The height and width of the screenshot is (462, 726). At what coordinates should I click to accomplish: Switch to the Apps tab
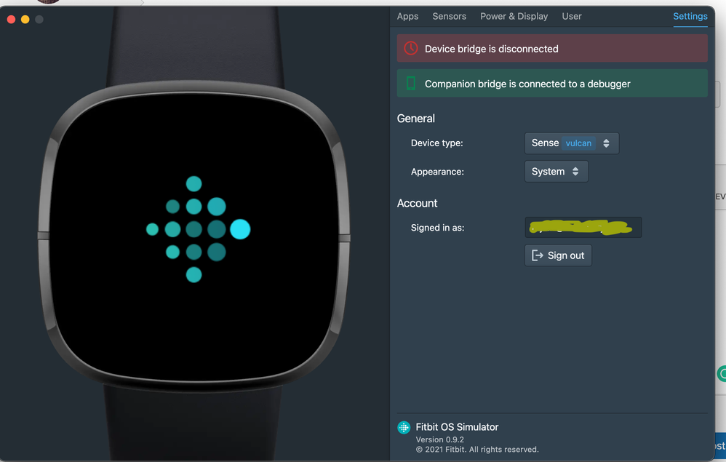tap(407, 16)
